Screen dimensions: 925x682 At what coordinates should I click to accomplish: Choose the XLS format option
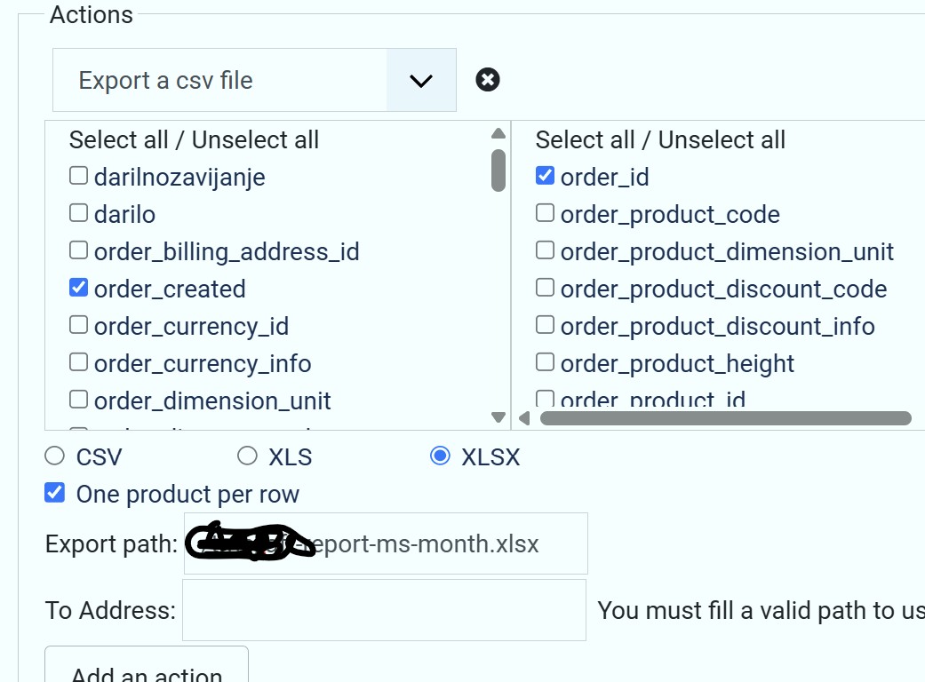pyautogui.click(x=247, y=456)
